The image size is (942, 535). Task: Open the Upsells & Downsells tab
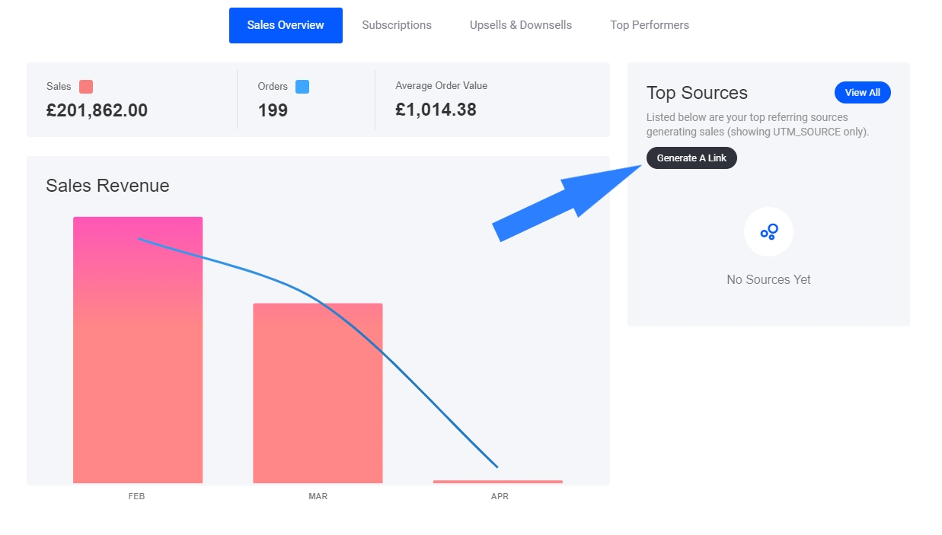point(521,25)
